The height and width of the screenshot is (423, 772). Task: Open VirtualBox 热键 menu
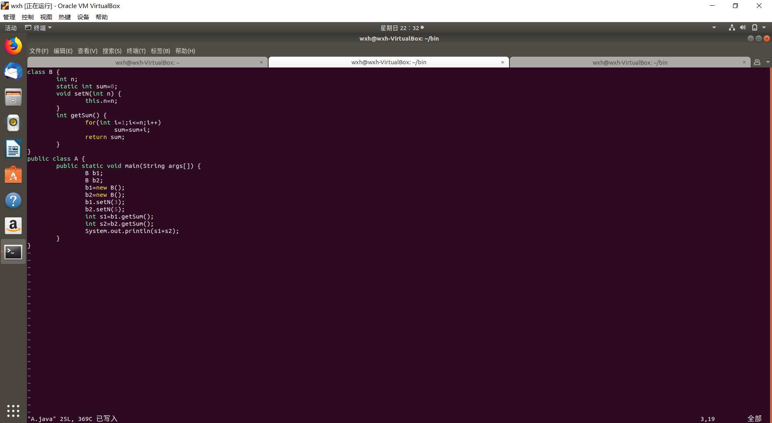[65, 17]
